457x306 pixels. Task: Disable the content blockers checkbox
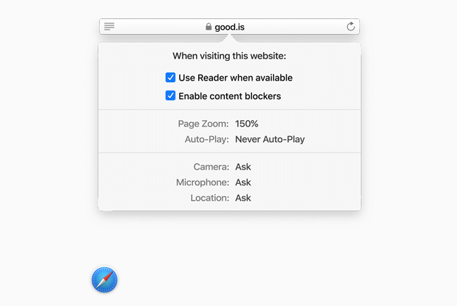pos(170,95)
